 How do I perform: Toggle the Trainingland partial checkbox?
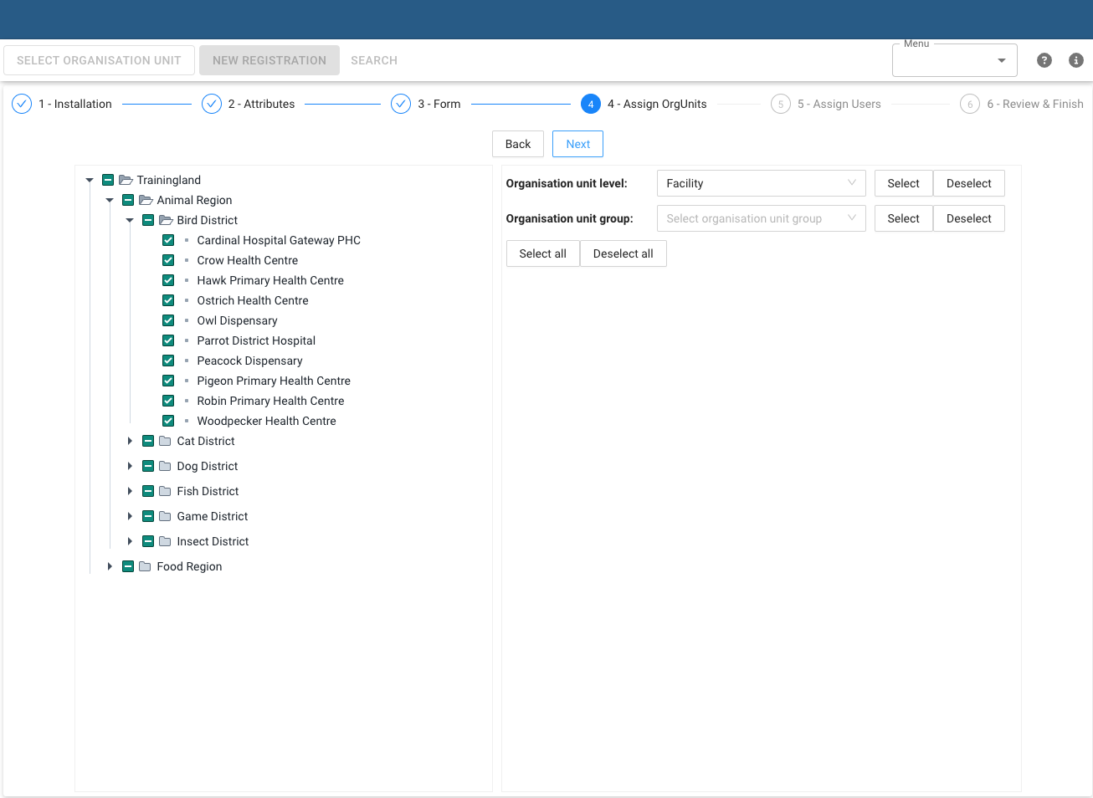point(108,180)
